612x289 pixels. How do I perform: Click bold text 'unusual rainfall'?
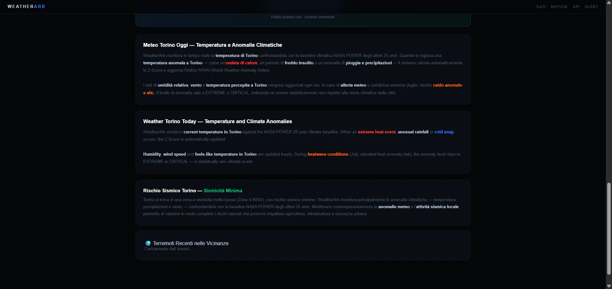pos(413,132)
